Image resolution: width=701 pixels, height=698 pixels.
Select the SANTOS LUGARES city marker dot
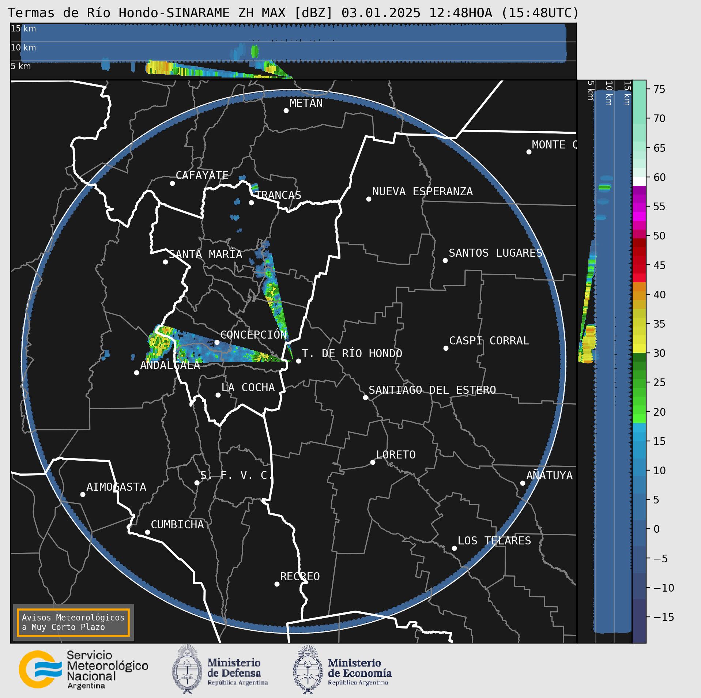[445, 260]
